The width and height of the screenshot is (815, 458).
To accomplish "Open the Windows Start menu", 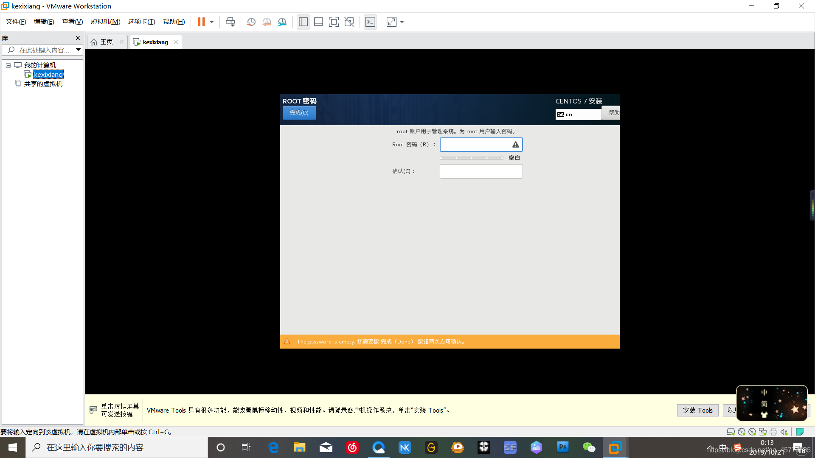I will [13, 447].
